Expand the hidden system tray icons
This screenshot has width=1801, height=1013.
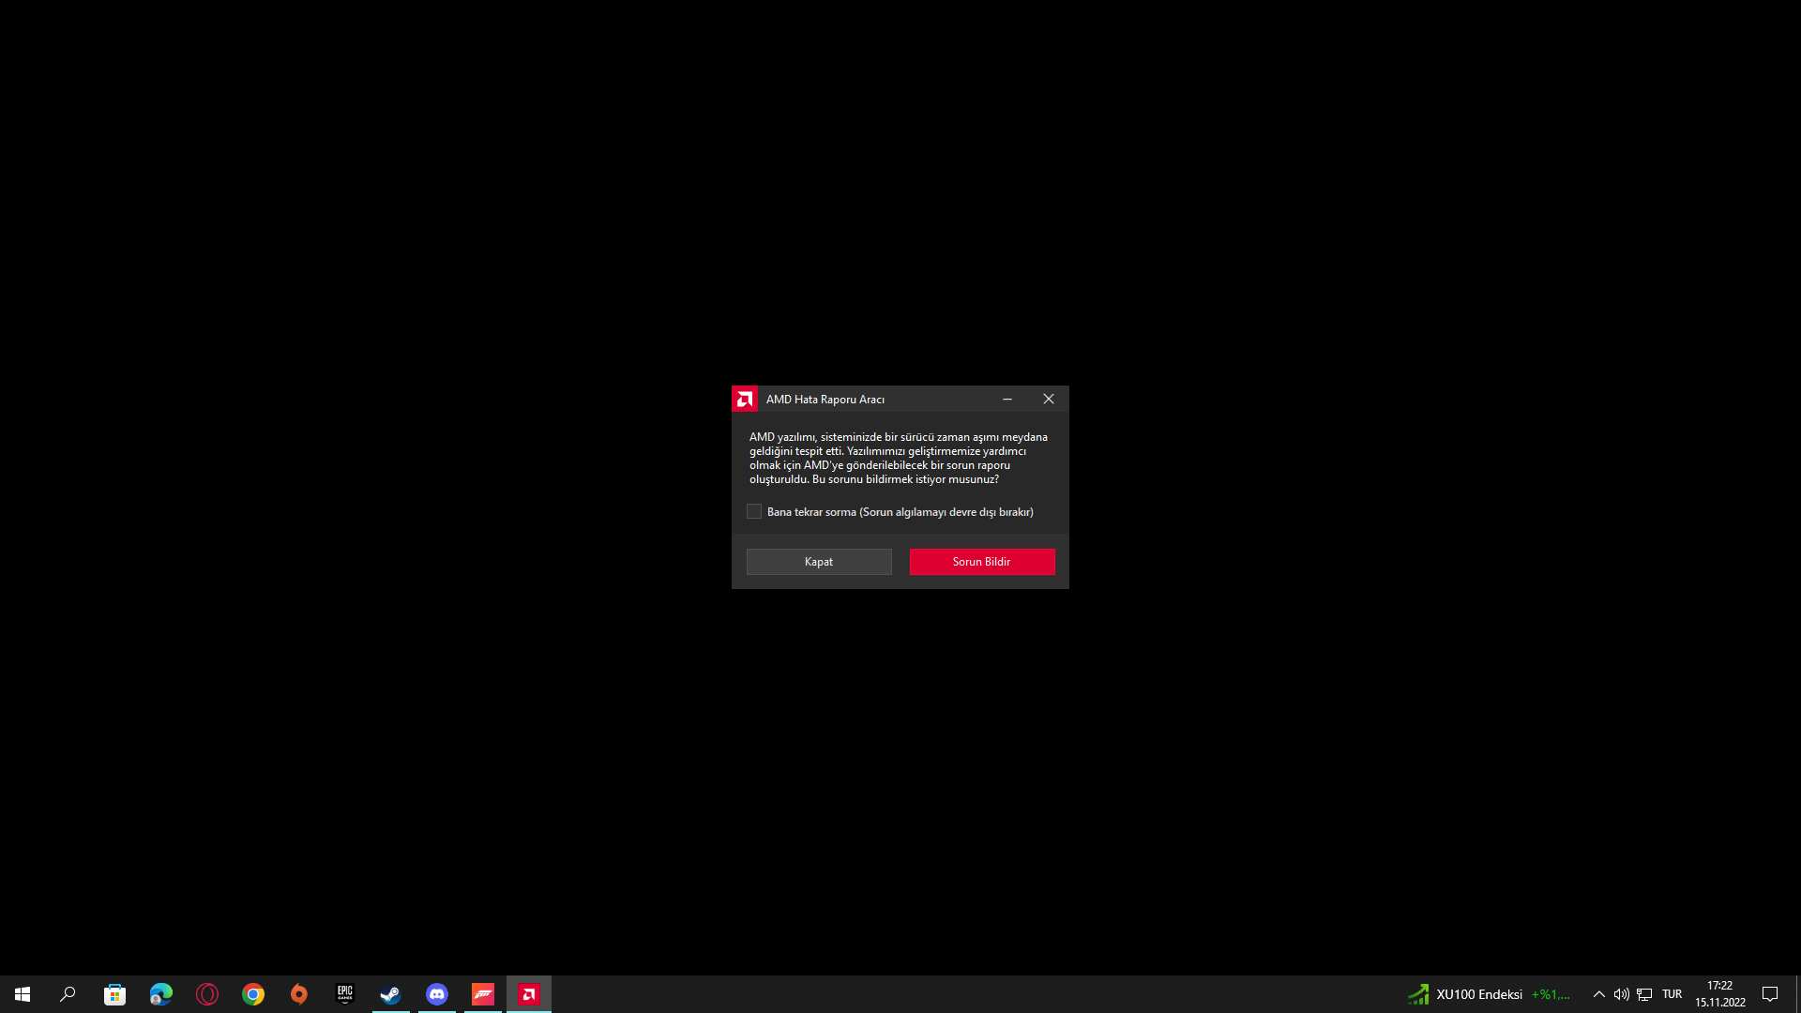pos(1598,994)
